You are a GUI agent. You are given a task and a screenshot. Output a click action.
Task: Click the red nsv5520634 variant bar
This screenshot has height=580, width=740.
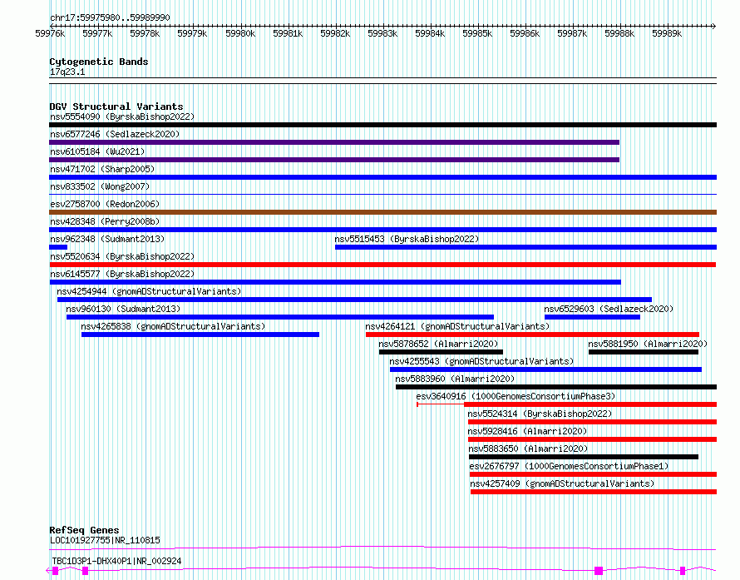tap(382, 265)
